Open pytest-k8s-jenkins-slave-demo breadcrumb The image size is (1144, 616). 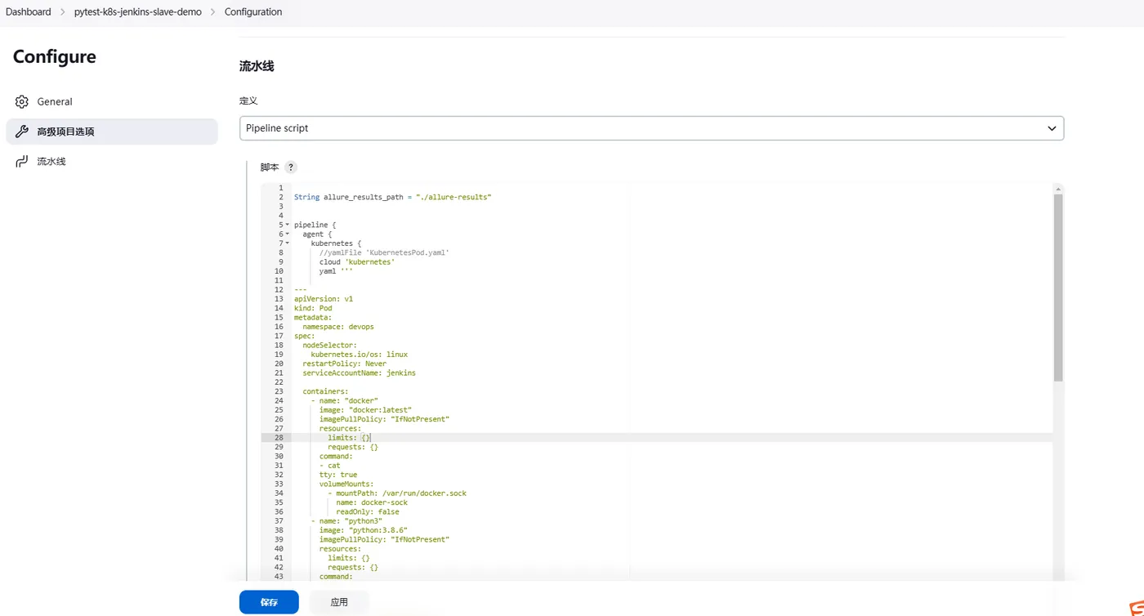[138, 12]
